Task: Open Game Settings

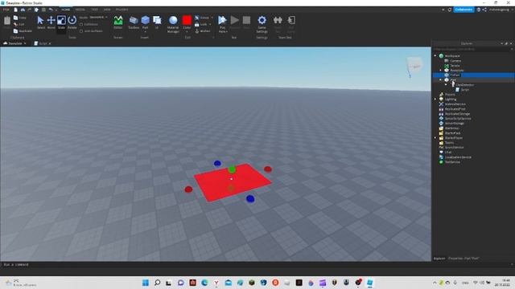Action: pos(262,24)
